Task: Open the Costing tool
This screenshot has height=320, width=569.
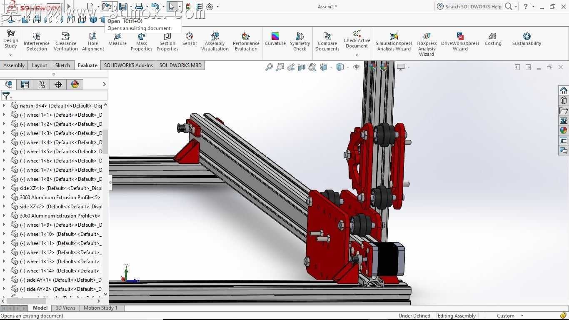Action: [x=493, y=40]
